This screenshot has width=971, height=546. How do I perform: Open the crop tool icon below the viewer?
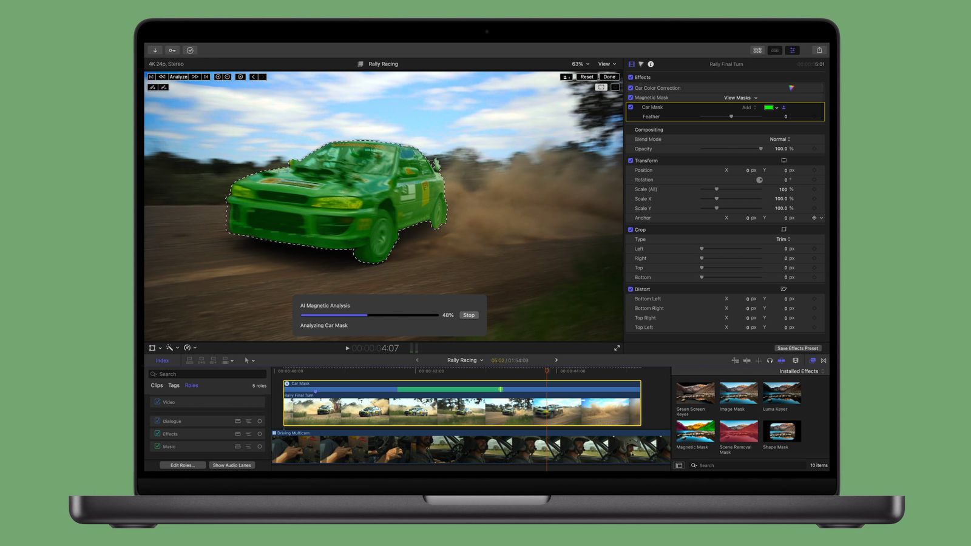(x=154, y=348)
